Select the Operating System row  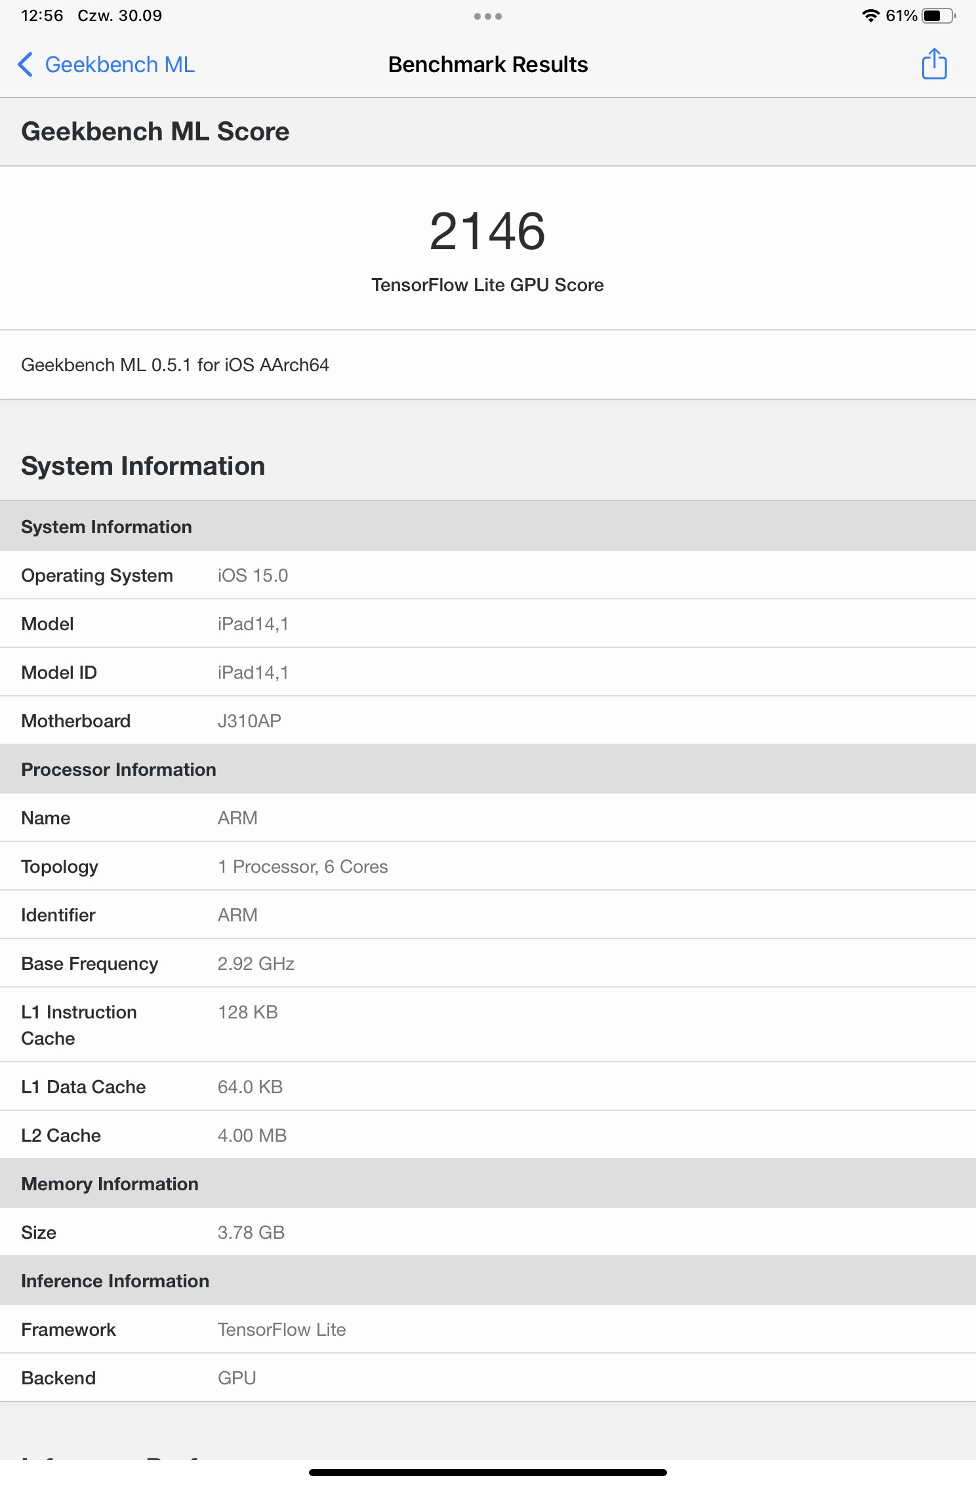[x=487, y=575]
